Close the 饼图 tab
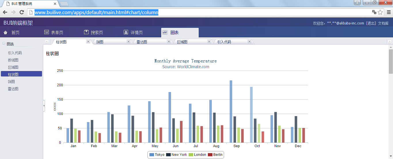Viewport: 393px width, 159px height. click(128, 42)
